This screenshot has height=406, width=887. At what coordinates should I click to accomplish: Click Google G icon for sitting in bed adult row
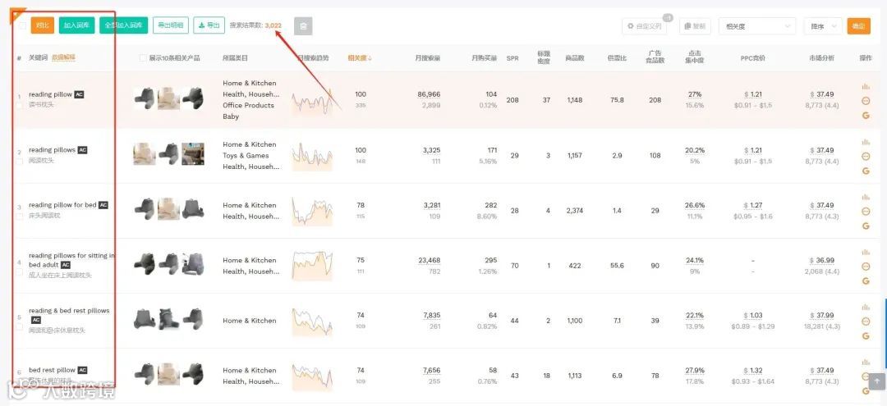(x=866, y=281)
